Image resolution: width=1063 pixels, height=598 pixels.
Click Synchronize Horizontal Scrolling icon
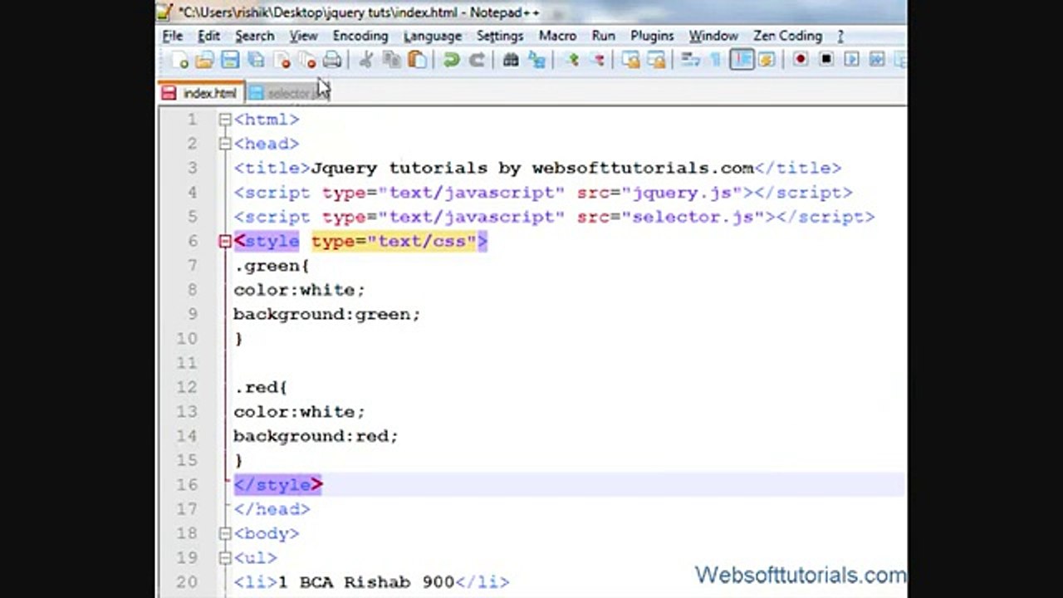pyautogui.click(x=657, y=60)
